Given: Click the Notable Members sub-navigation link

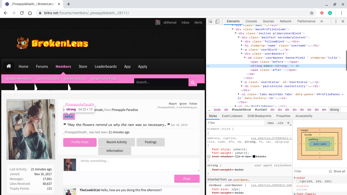Looking at the screenshot, I should (19, 79).
